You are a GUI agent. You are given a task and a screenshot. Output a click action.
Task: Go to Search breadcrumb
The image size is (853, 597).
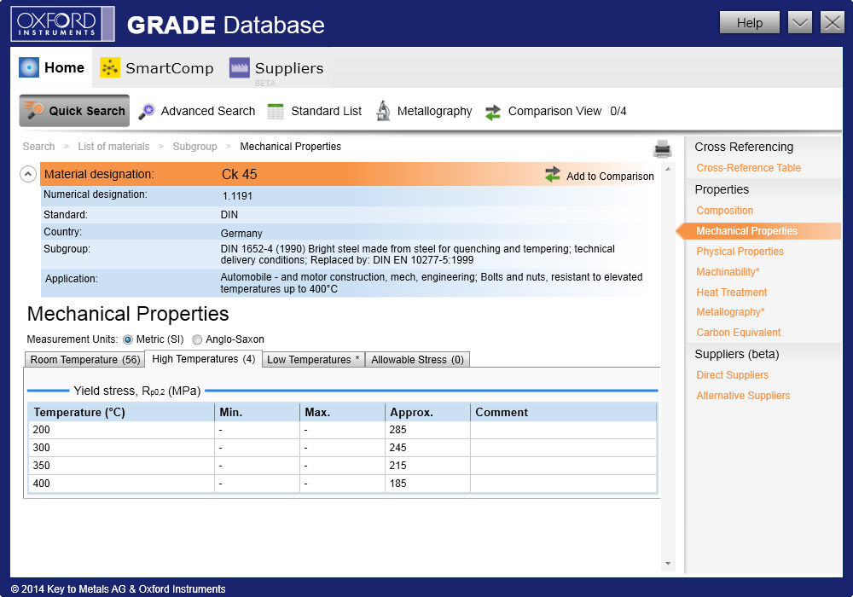coord(38,146)
